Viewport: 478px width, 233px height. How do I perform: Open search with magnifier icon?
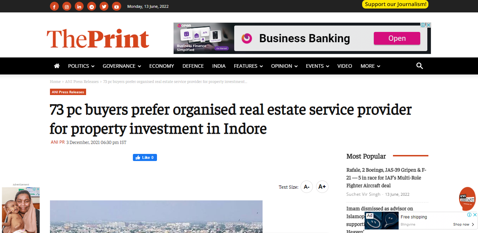pyautogui.click(x=420, y=66)
